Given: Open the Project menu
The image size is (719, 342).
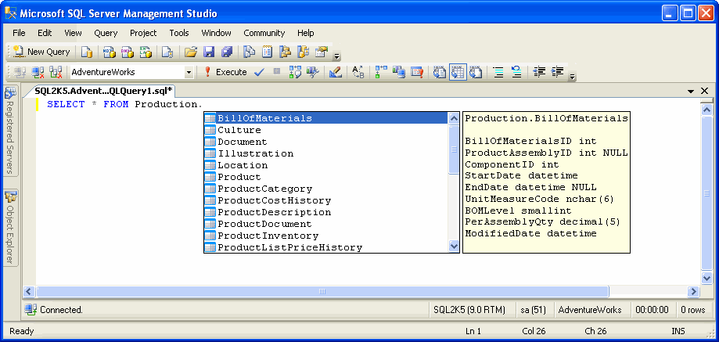Looking at the screenshot, I should [x=143, y=33].
